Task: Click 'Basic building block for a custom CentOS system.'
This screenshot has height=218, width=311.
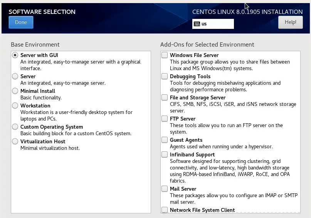Action: (x=76, y=134)
